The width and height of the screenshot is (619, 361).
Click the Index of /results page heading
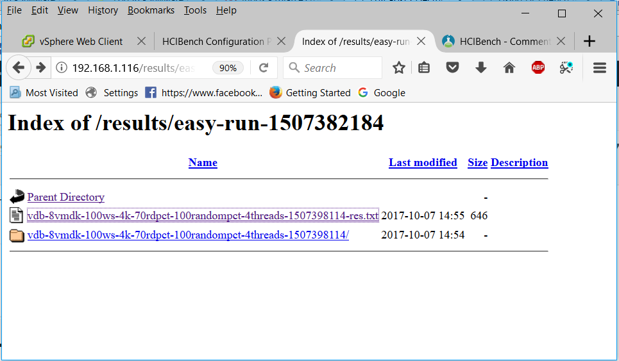(x=196, y=122)
